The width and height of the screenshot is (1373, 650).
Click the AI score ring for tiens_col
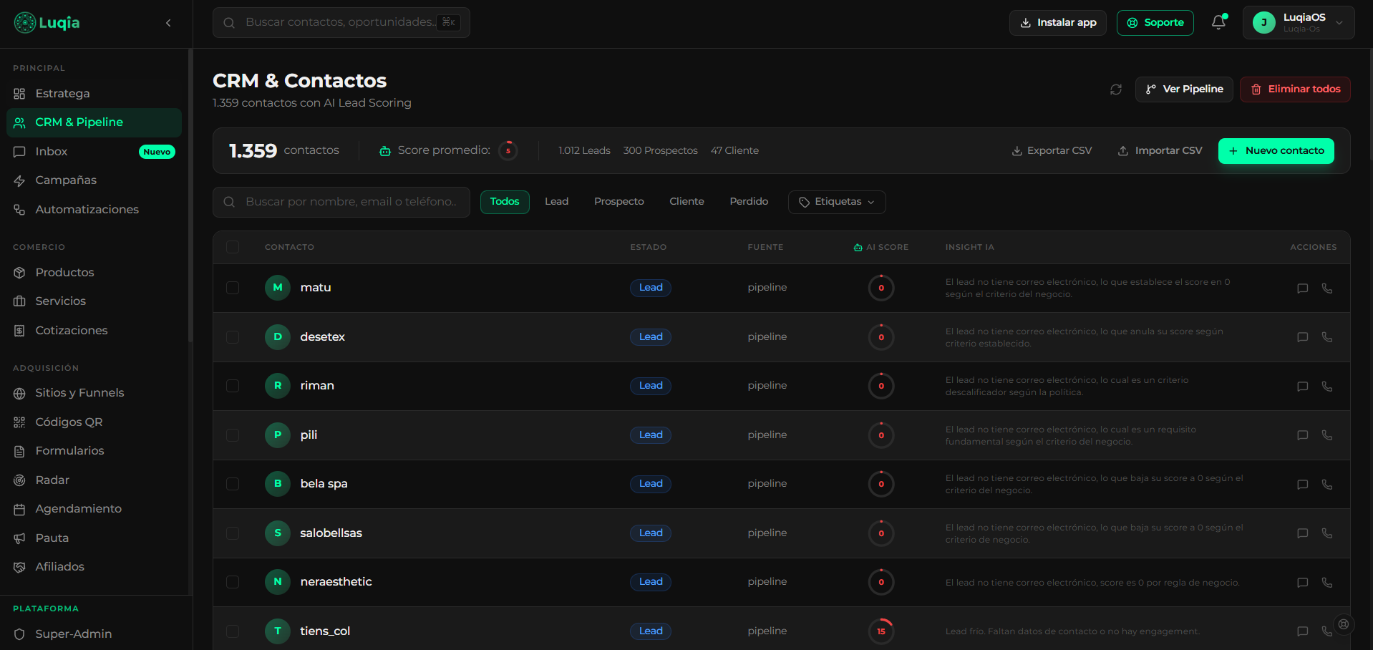[x=881, y=631]
